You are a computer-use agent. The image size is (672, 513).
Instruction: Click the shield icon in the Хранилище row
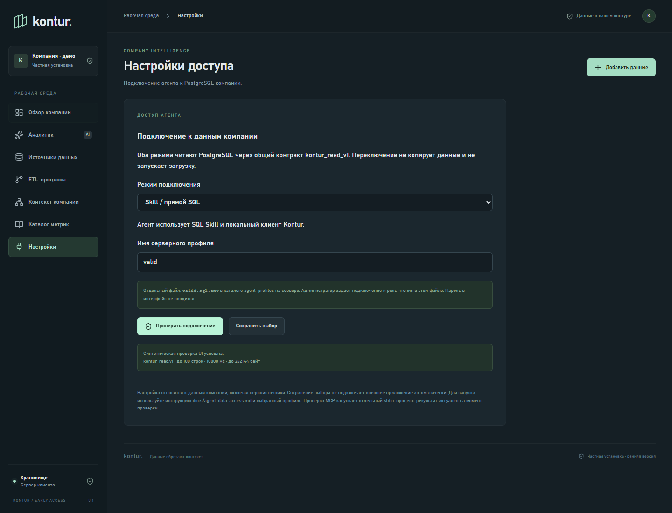[90, 481]
